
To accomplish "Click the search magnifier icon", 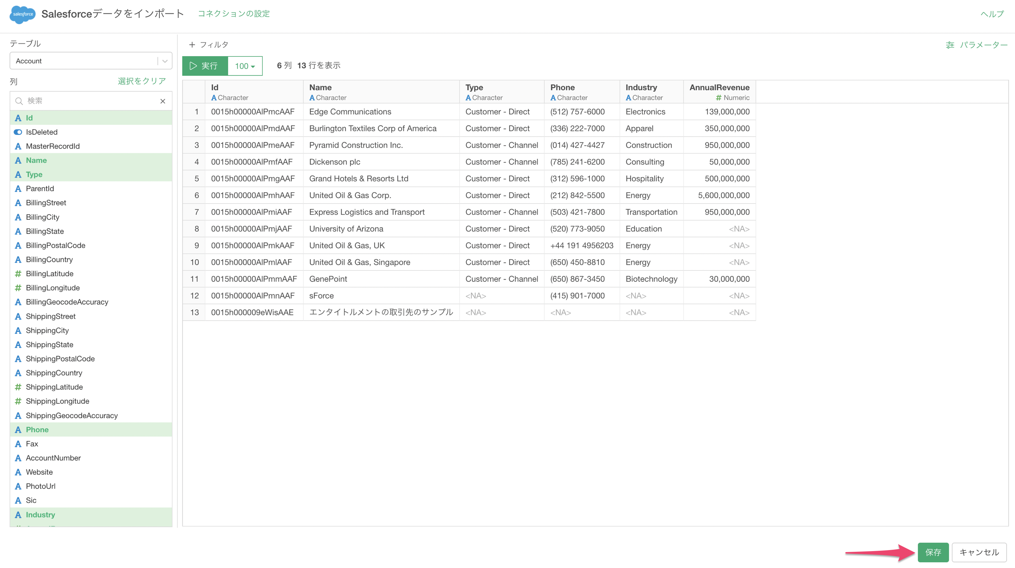I will point(19,101).
